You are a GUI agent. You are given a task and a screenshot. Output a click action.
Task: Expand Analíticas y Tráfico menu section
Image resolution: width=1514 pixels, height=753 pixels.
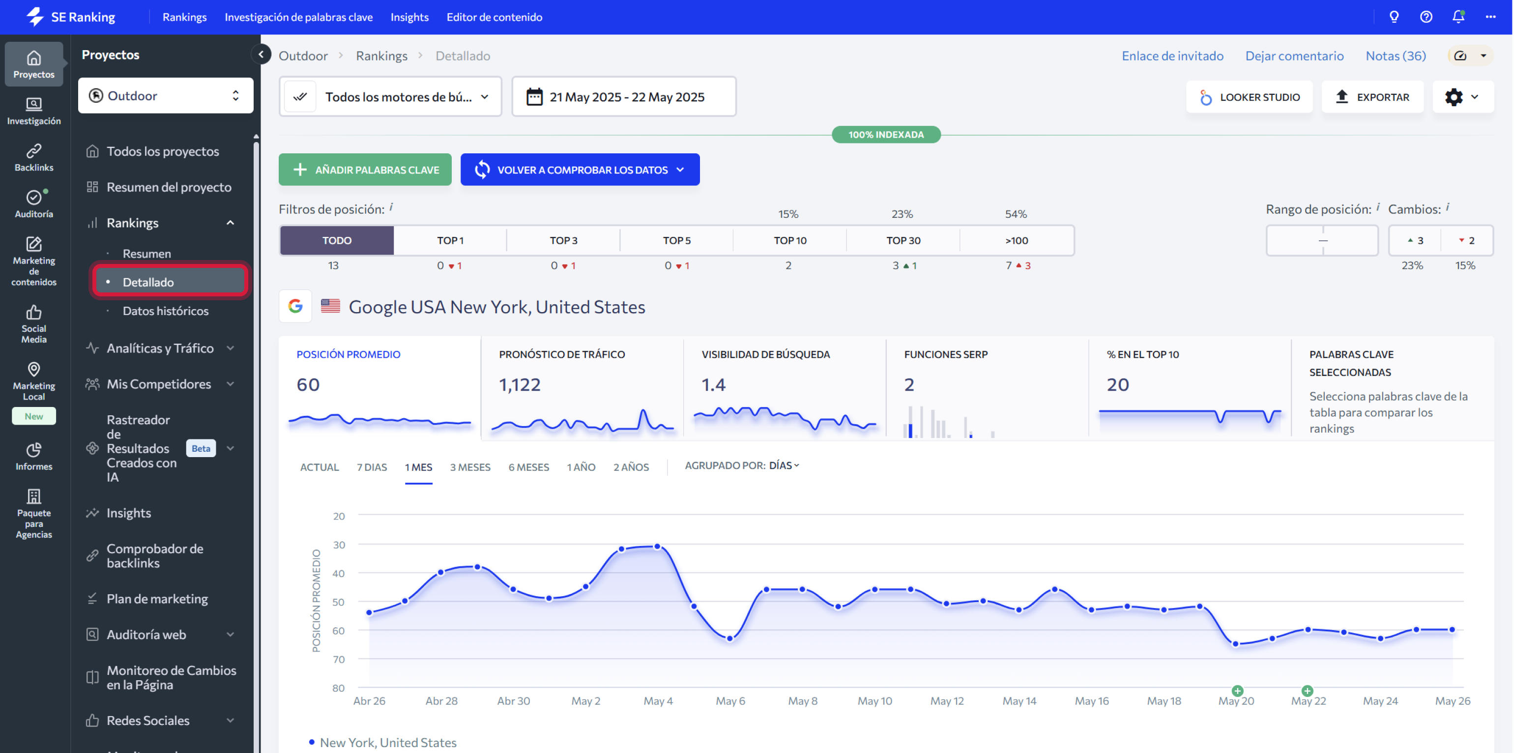(x=160, y=348)
